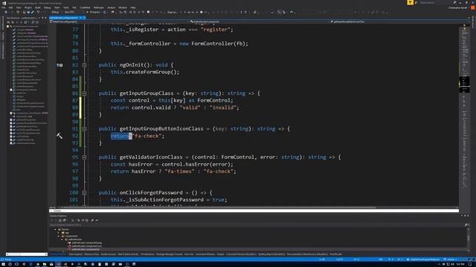This screenshot has height=267, width=476.
Task: Switch to the Test Results bottom tab
Action: [335, 254]
